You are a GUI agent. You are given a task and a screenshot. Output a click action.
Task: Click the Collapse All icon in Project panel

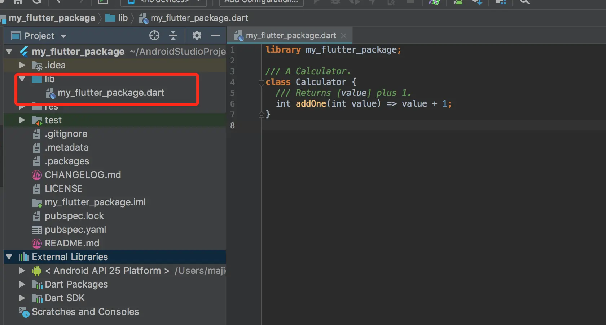[x=173, y=35]
